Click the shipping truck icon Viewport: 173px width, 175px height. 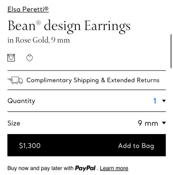(15, 80)
